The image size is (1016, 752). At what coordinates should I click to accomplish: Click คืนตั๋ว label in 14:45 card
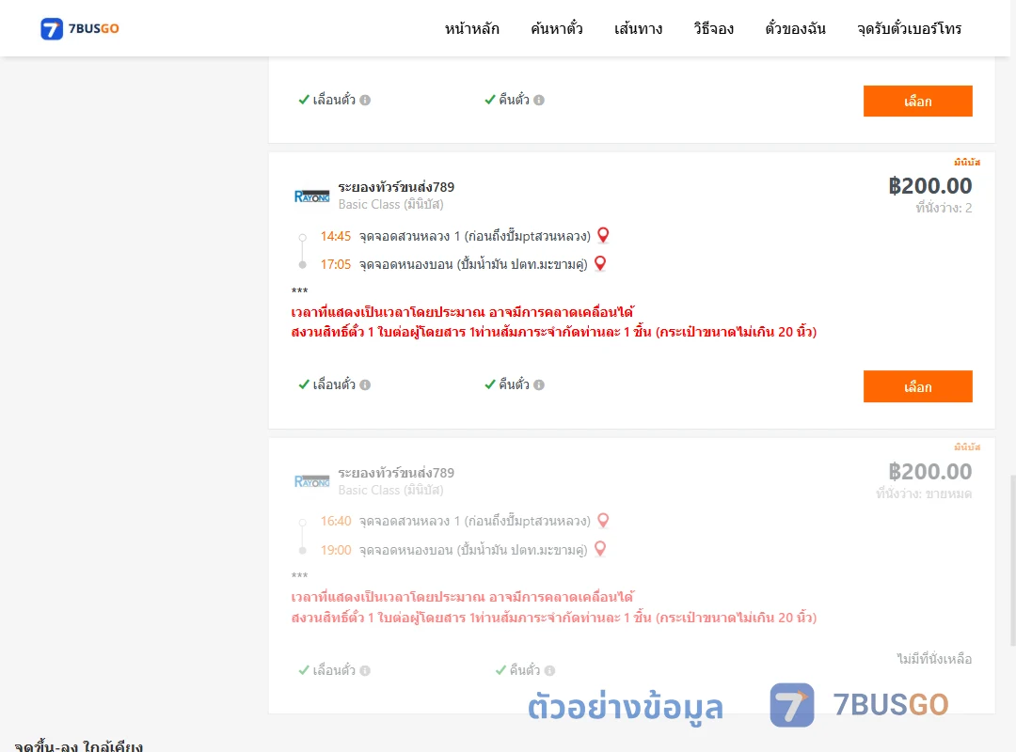(x=514, y=384)
